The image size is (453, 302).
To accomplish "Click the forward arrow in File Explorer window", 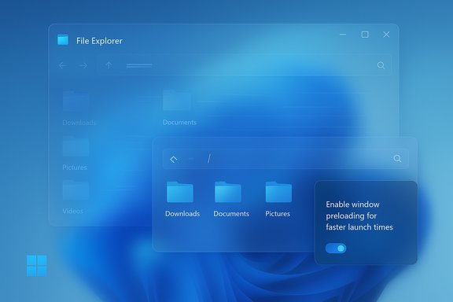I will click(x=83, y=66).
